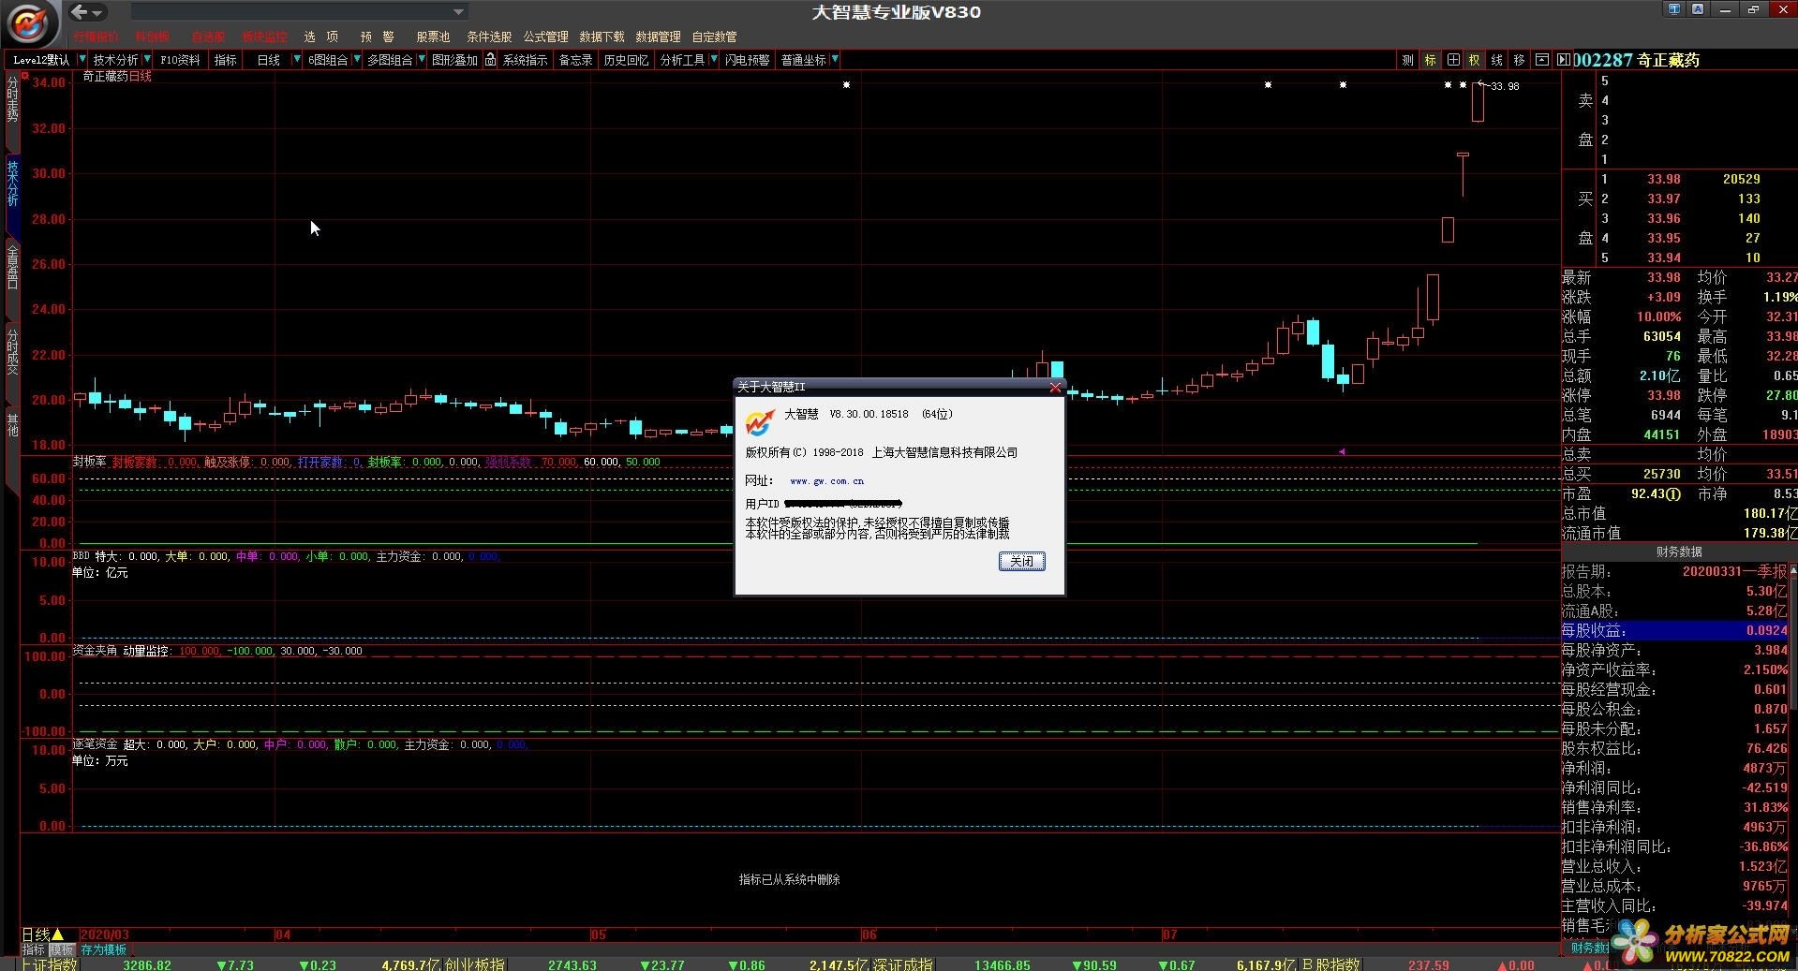Click the 财务数据 panel header
Viewport: 1798px width, 971px height.
point(1679,552)
